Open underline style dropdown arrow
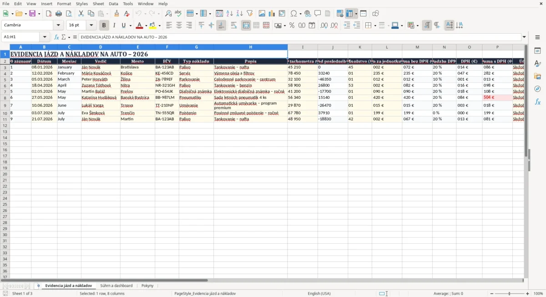Viewport: 546px width, 297px height. [130, 26]
